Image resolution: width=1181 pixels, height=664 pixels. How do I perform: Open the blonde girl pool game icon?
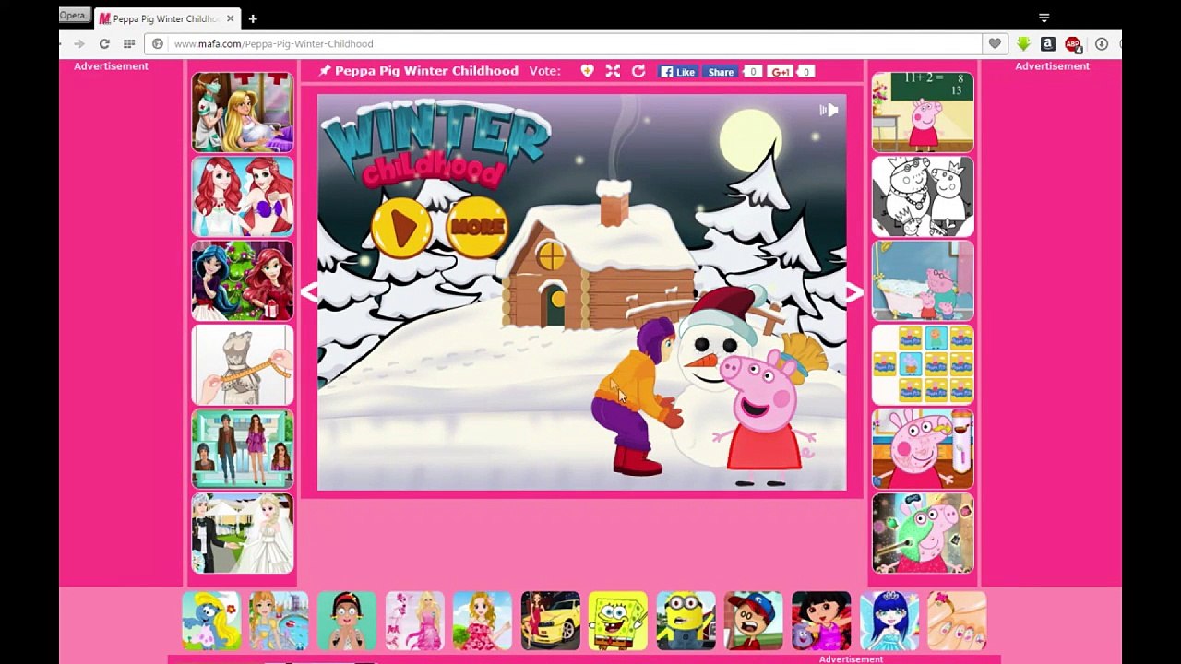[x=279, y=621]
